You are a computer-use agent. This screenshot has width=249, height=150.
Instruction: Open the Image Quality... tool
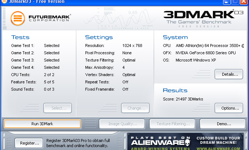(x=122, y=124)
